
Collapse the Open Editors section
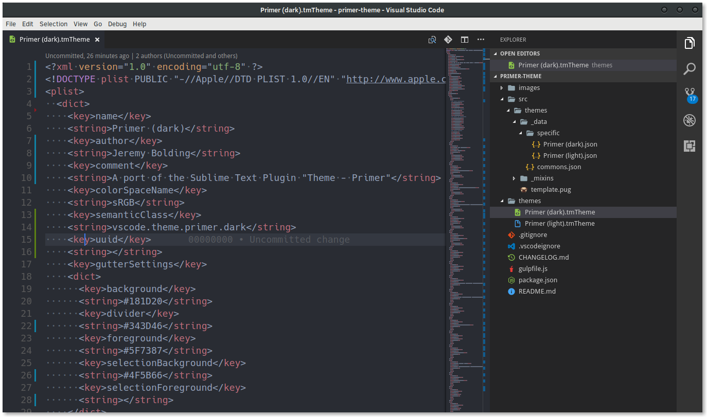(495, 53)
